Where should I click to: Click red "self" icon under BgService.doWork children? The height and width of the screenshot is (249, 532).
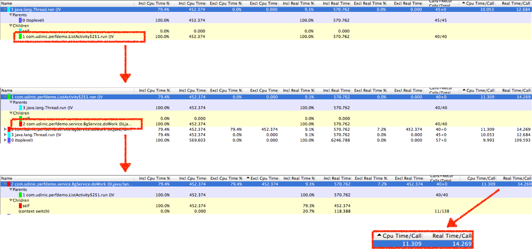20,206
